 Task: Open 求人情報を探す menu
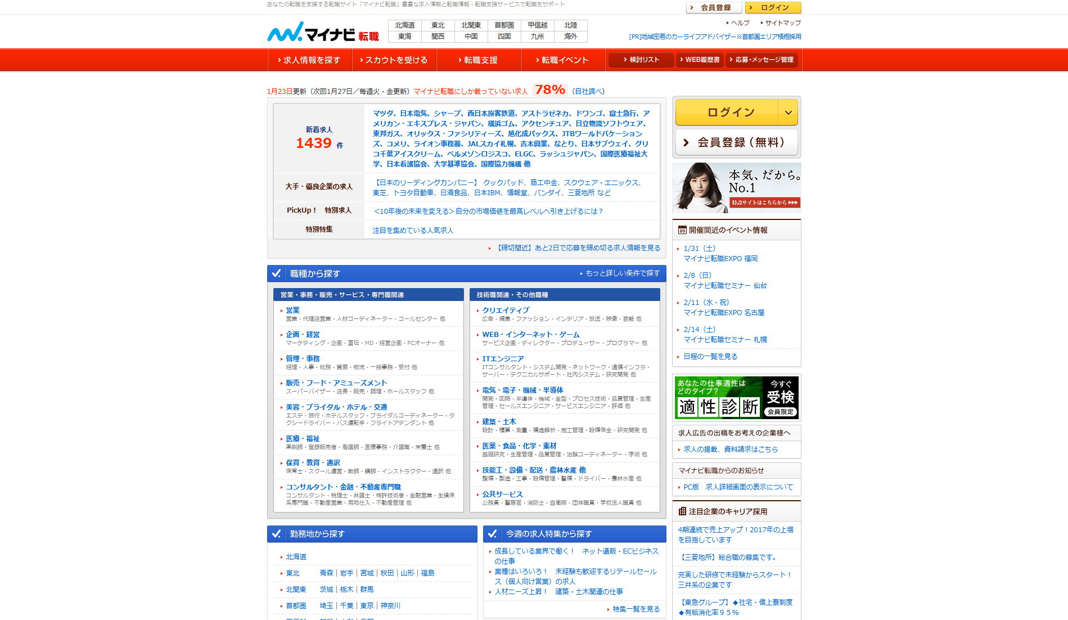(x=310, y=60)
